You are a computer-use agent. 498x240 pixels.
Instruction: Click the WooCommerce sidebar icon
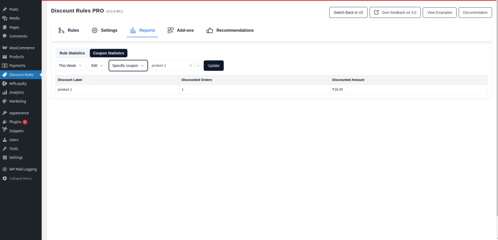(x=5, y=48)
